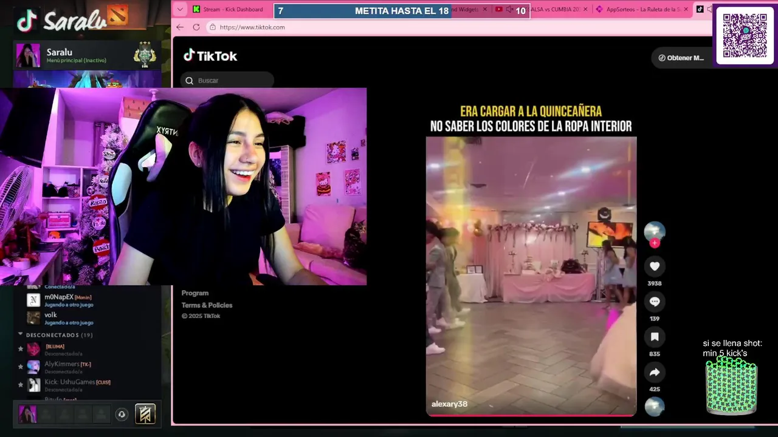Toggle favorite star for Kick: UshuGames

(x=21, y=385)
